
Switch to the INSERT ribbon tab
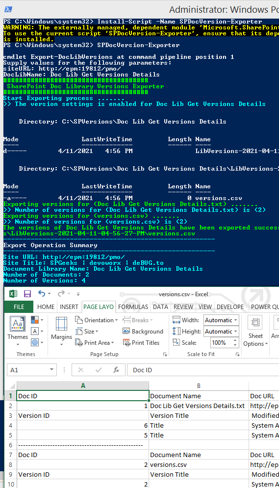pyautogui.click(x=69, y=307)
